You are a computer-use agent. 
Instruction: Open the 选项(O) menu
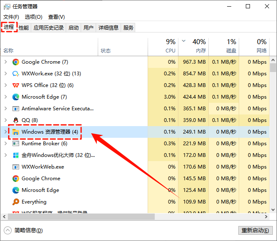pyautogui.click(x=33, y=17)
